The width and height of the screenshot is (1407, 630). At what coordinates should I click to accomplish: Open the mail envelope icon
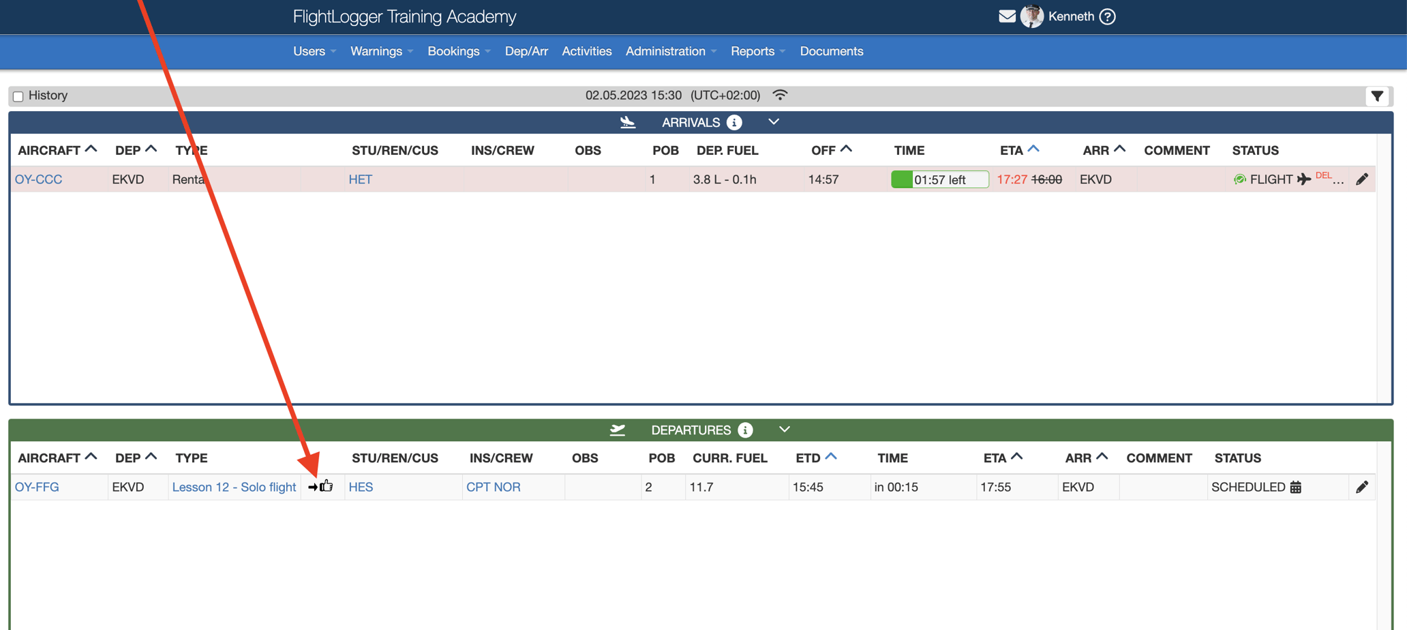(x=1006, y=16)
